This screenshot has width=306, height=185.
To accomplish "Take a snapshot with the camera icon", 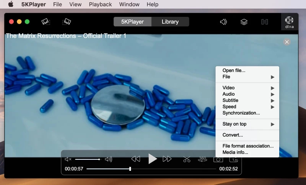I will point(218,159).
